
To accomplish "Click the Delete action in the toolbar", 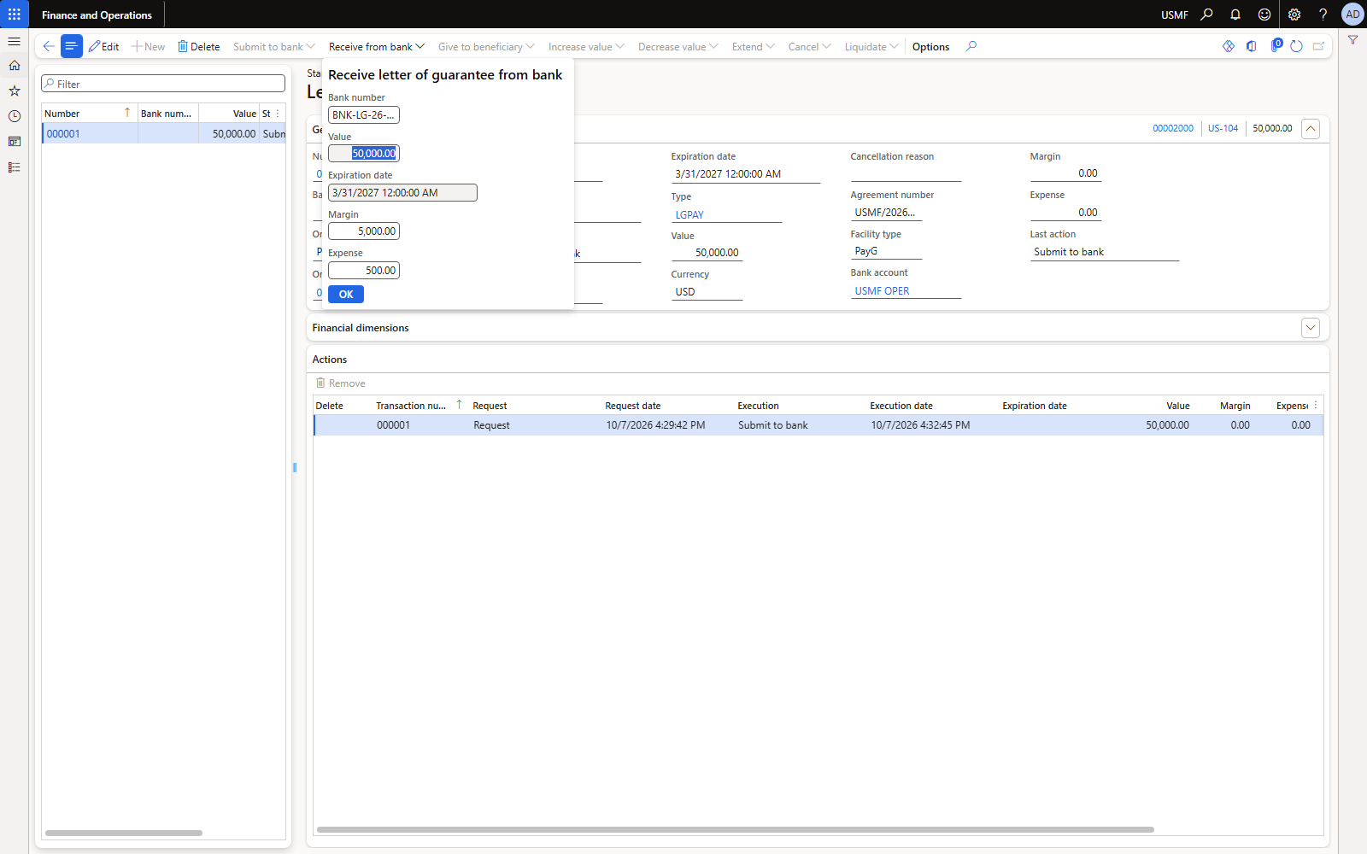I will coord(198,47).
